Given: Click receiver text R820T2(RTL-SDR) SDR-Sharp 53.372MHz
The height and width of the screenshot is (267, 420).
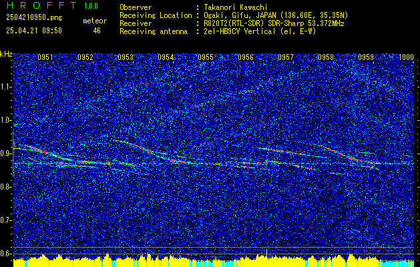Looking at the screenshot, I should tap(272, 23).
